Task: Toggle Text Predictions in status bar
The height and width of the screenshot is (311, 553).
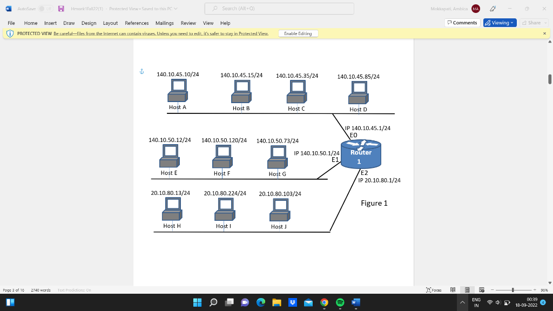Action: click(74, 290)
